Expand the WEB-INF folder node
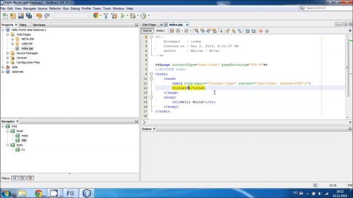This screenshot has height=198, width=353. coord(13,44)
